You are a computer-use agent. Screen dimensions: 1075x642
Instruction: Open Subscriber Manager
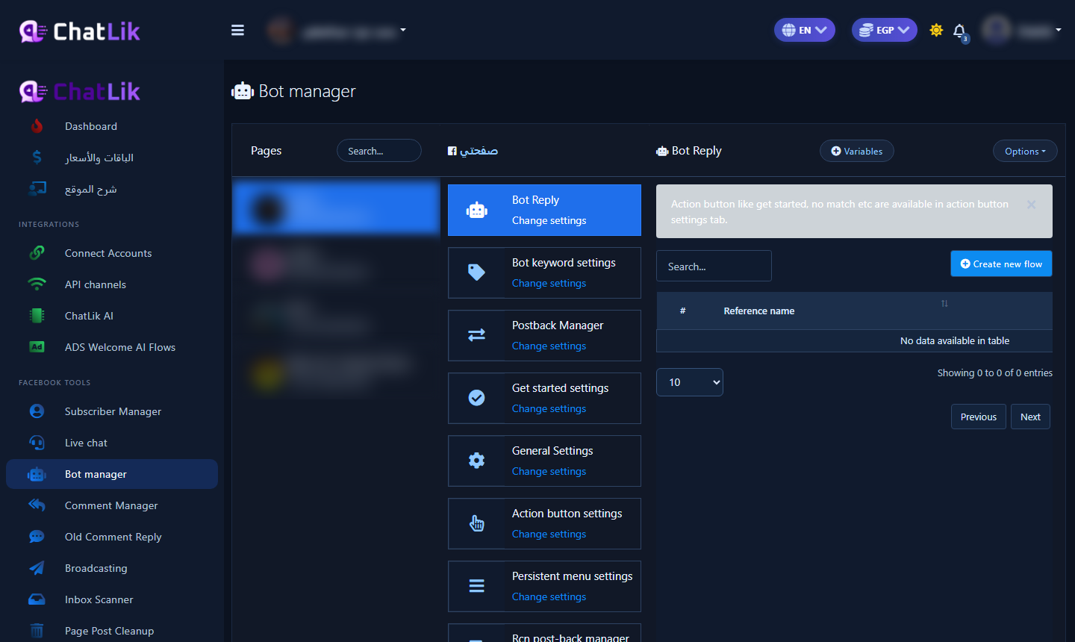pos(113,411)
